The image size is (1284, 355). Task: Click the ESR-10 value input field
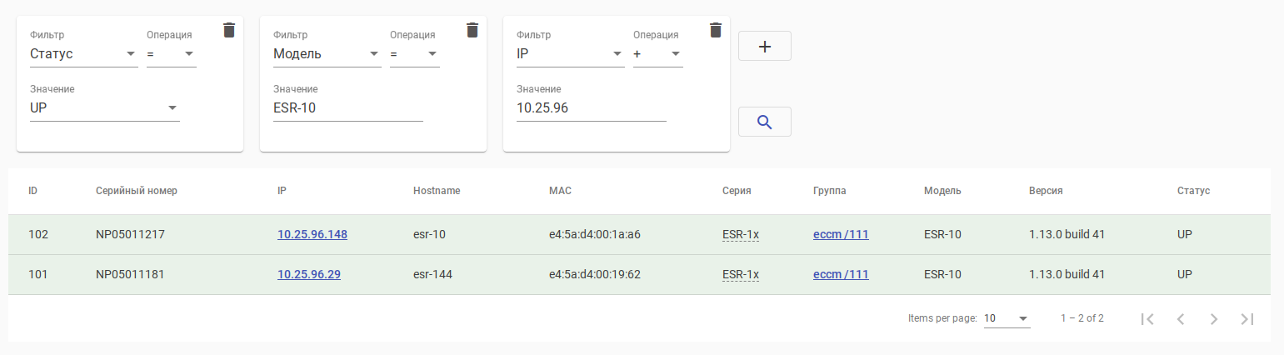347,108
